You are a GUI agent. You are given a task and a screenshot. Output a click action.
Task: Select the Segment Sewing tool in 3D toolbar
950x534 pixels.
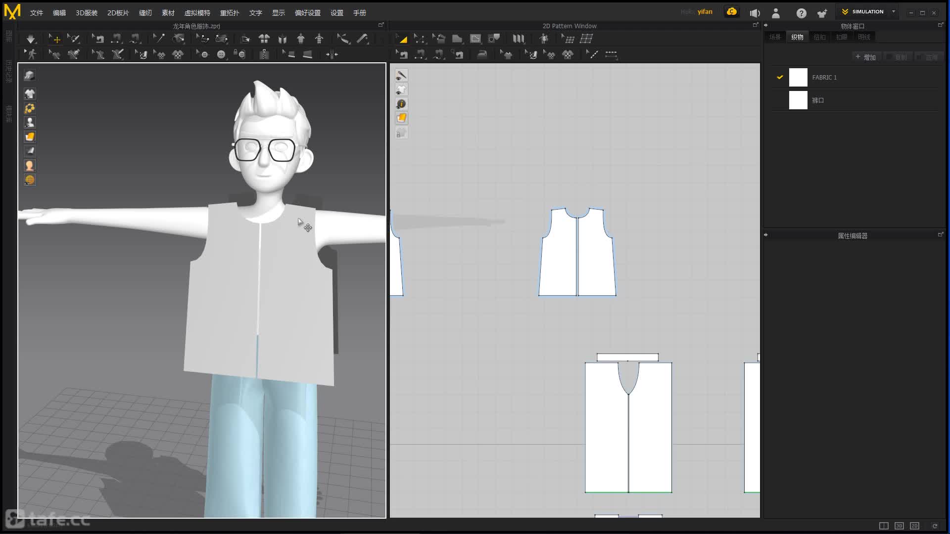pyautogui.click(x=116, y=39)
